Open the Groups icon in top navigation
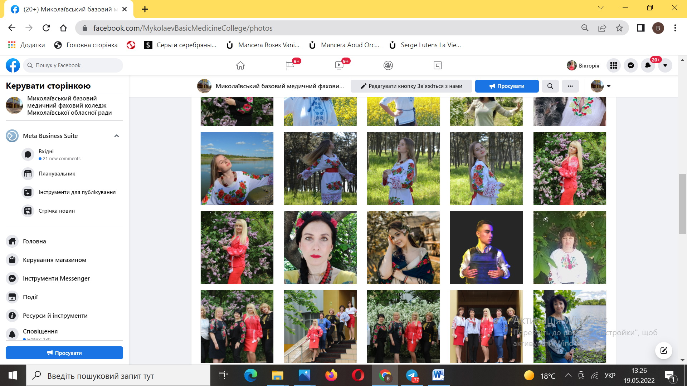Screen dimensions: 687x386 point(388,65)
